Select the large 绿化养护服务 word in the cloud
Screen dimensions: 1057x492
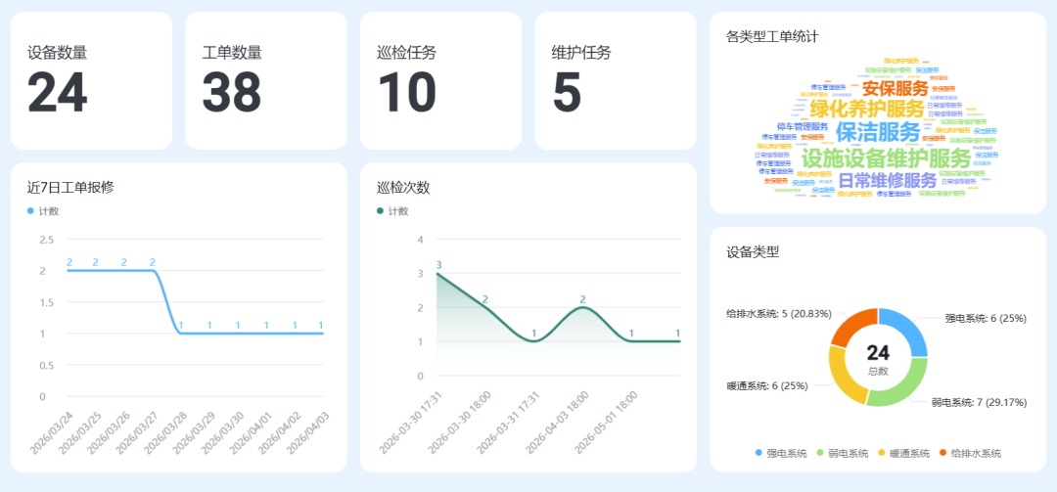(867, 108)
